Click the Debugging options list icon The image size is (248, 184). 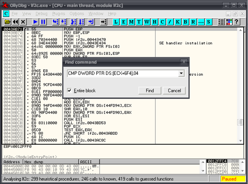click(x=221, y=22)
